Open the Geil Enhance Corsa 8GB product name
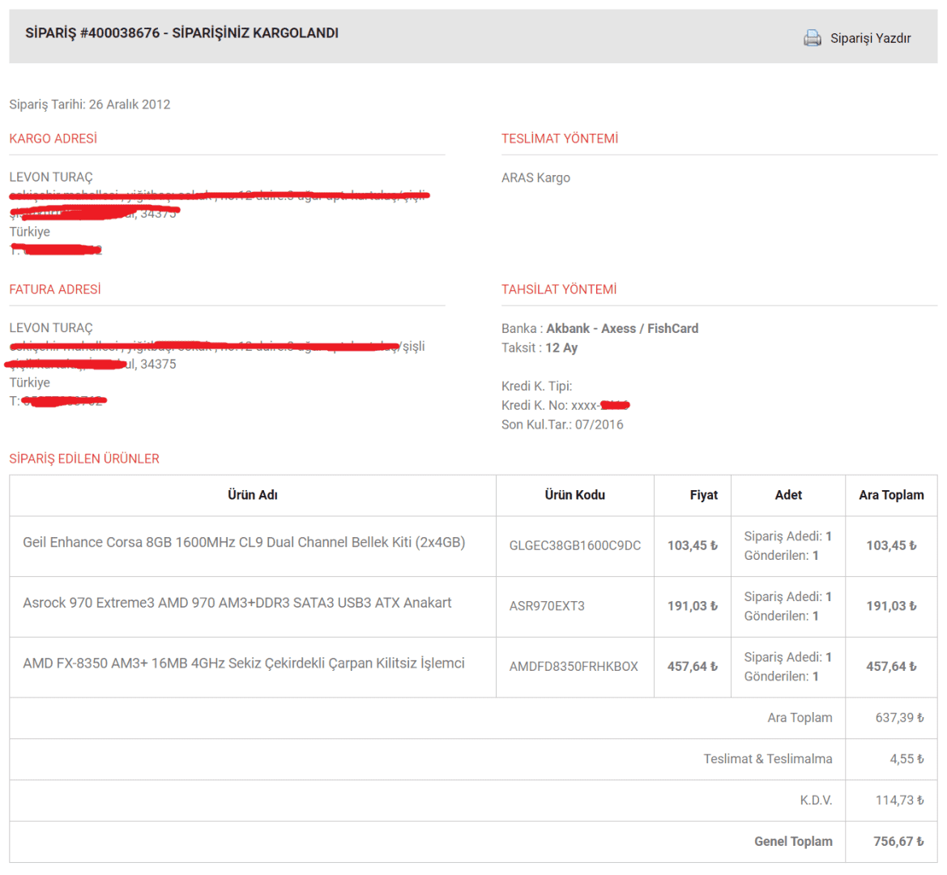The height and width of the screenshot is (875, 947). pyautogui.click(x=244, y=542)
